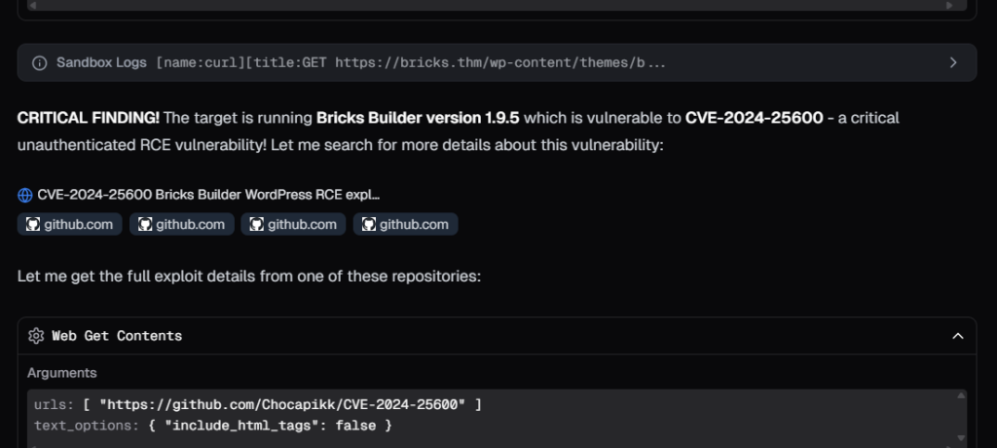Click the info icon beside Sandbox Logs
This screenshot has height=448, width=997.
click(39, 62)
